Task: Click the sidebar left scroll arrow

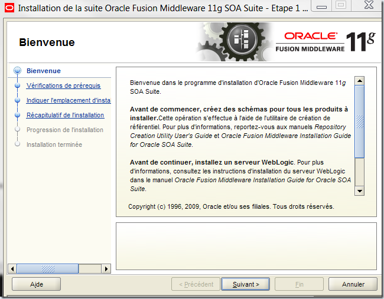Action: (12, 269)
